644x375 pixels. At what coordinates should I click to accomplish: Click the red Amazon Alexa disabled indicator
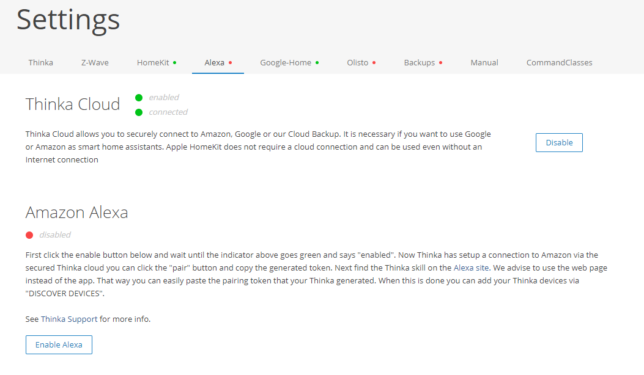click(x=29, y=235)
